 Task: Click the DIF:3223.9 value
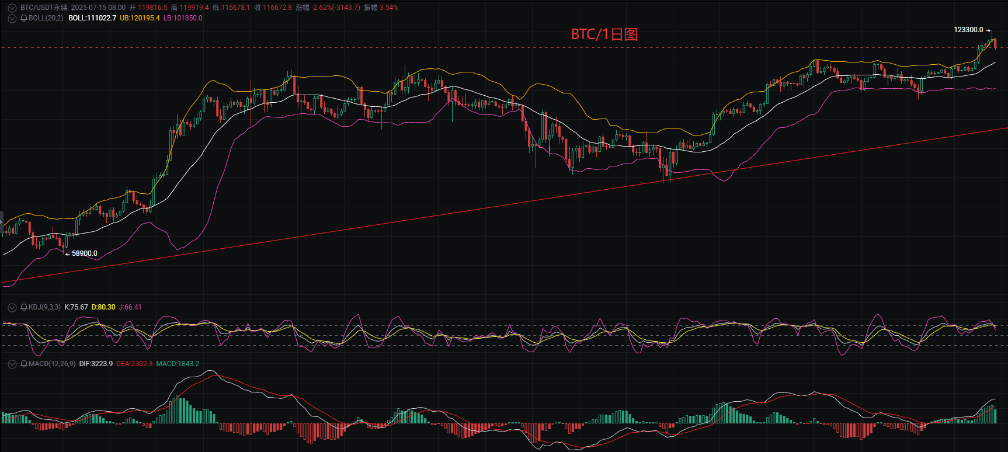point(96,364)
